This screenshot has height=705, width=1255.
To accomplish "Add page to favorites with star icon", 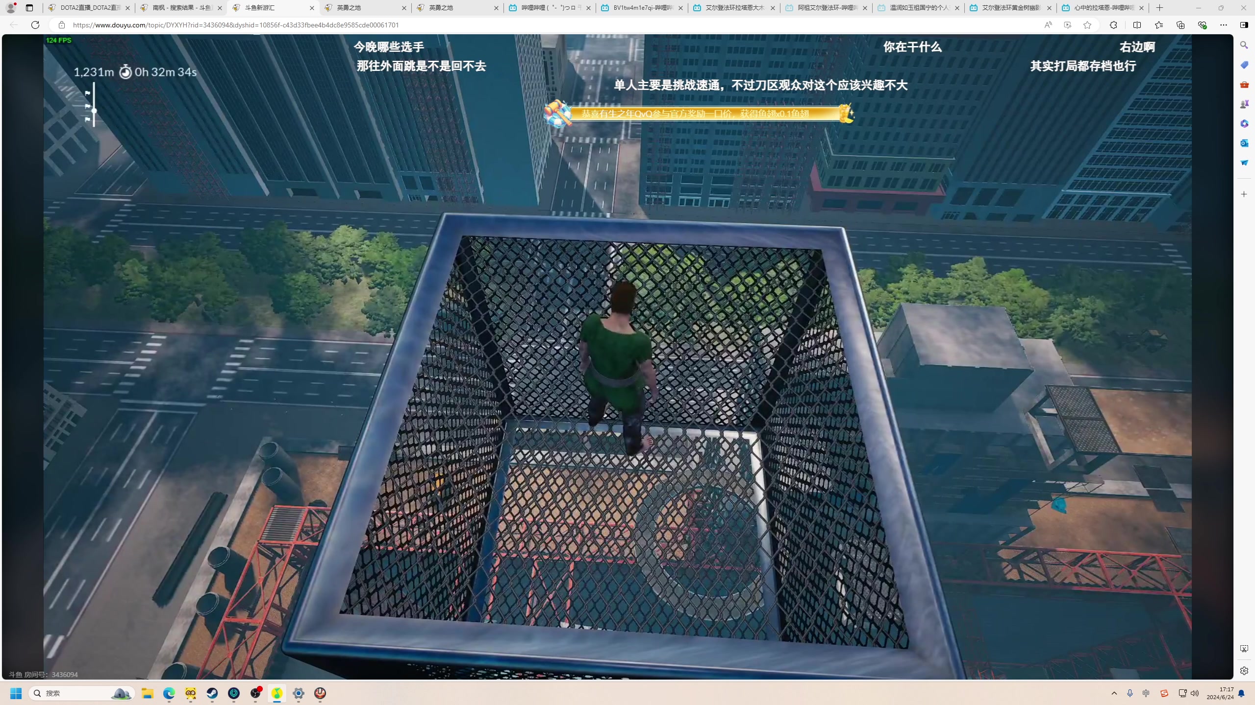I will point(1087,25).
